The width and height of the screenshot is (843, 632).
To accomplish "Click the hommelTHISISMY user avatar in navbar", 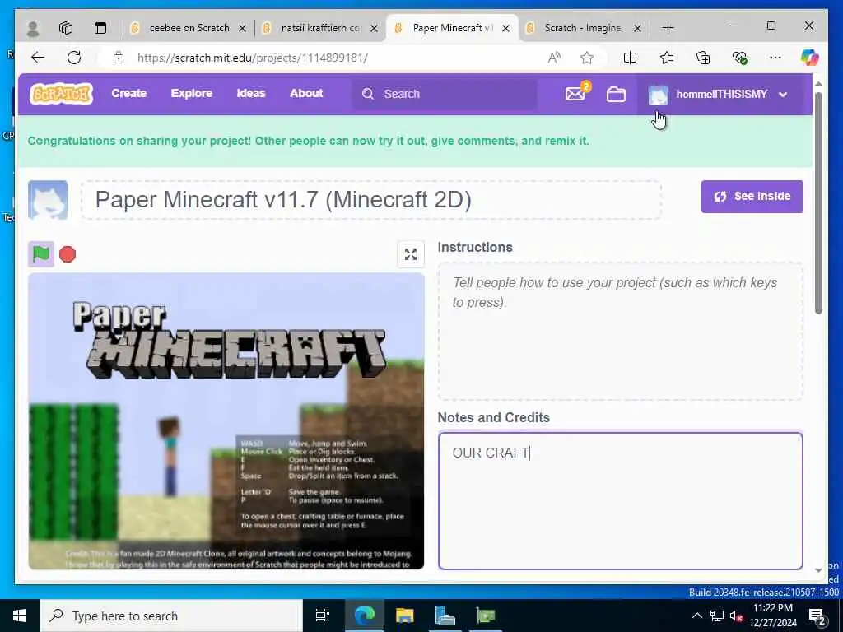I will [x=658, y=95].
